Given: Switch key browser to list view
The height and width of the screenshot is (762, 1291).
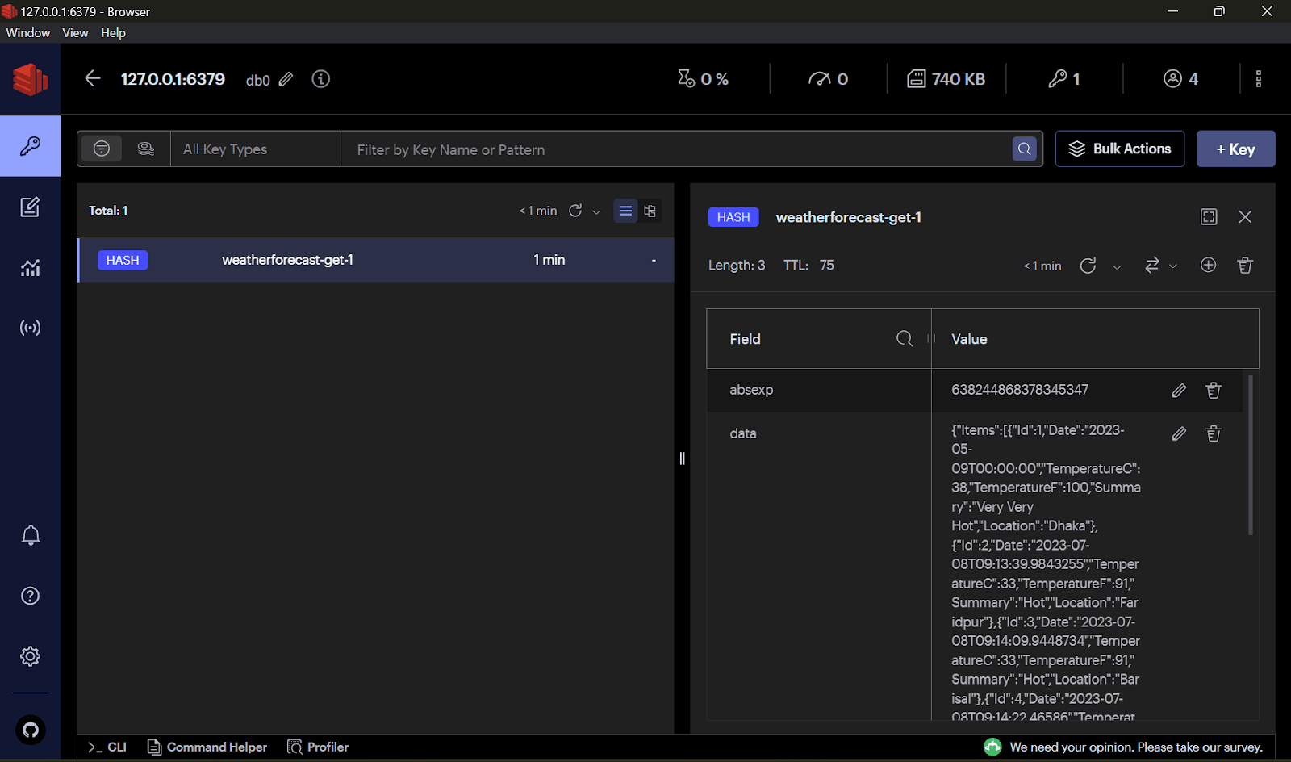Looking at the screenshot, I should pos(625,211).
